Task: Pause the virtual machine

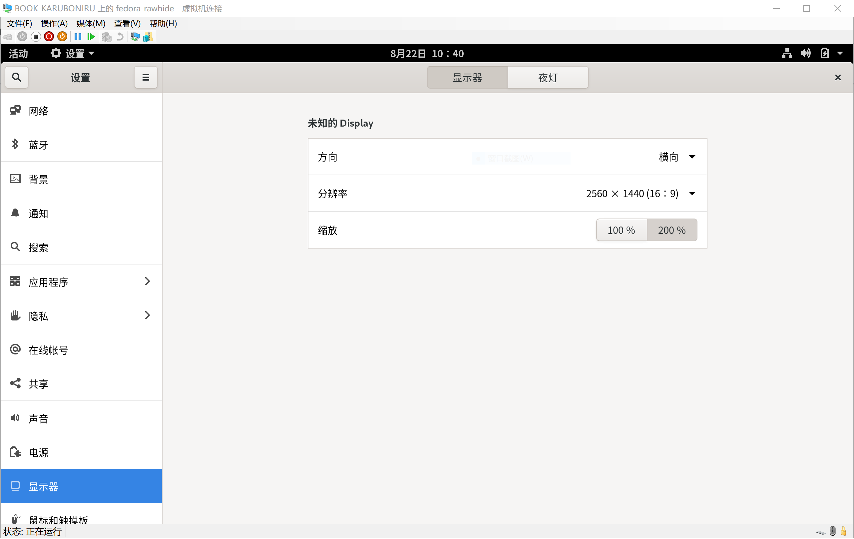Action: [x=78, y=37]
